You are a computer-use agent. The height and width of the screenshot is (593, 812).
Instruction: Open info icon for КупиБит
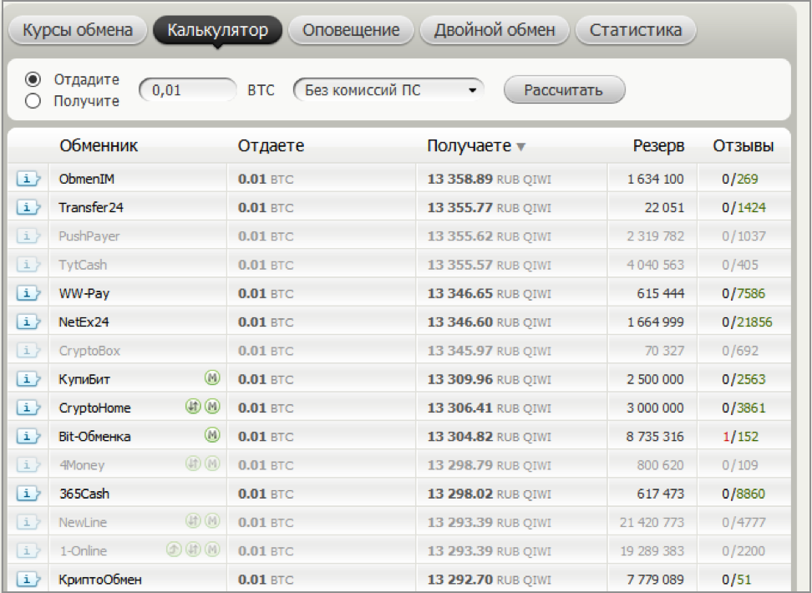click(x=28, y=379)
